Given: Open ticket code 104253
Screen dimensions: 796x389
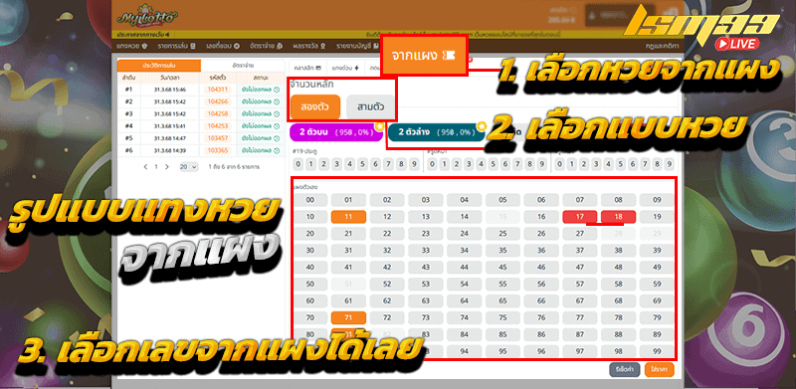Looking at the screenshot, I should pos(218,126).
